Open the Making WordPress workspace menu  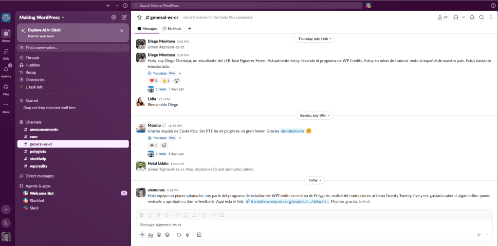tap(41, 18)
